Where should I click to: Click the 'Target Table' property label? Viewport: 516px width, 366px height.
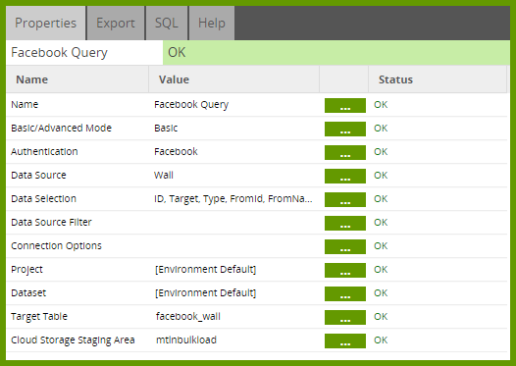(x=39, y=317)
